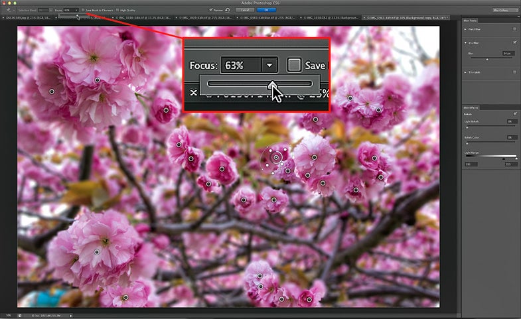Screen dimensions: 521x319
Task: Close the IMG_1009-Edit.tif document tab
Action: (176, 18)
